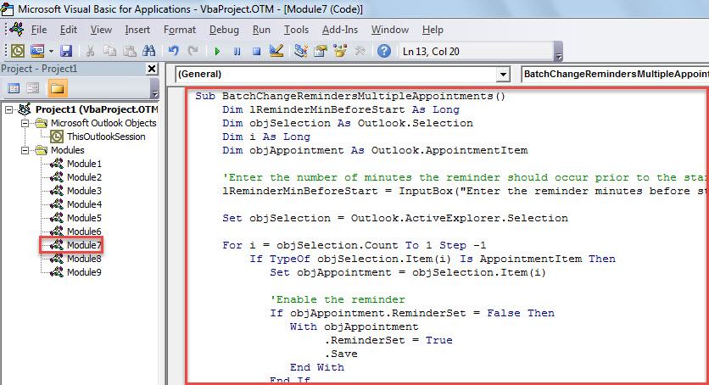Click the VBA application icon beside File menu
The width and height of the screenshot is (709, 385).
pyautogui.click(x=17, y=30)
